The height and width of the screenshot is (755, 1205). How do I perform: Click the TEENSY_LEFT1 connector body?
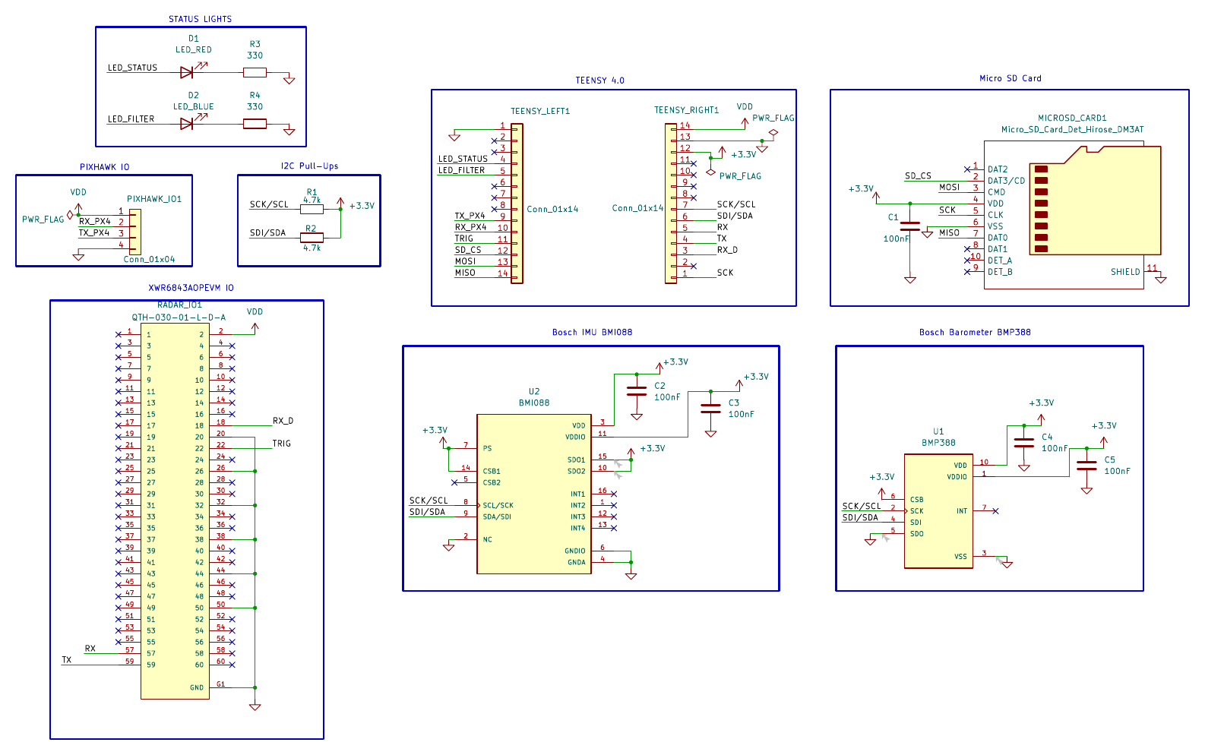517,204
